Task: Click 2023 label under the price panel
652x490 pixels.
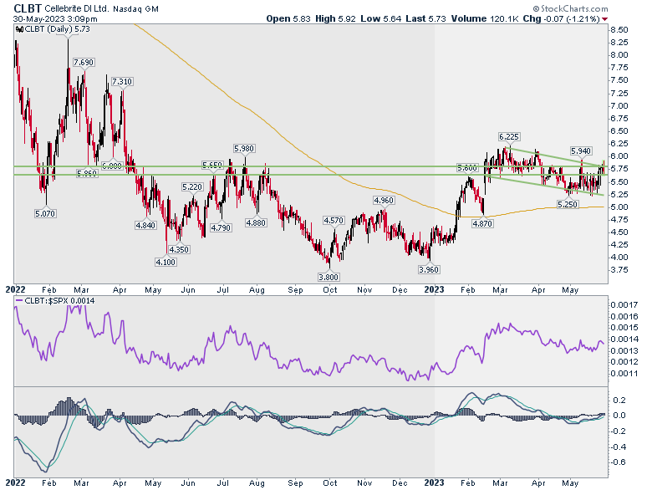Action: pos(434,290)
